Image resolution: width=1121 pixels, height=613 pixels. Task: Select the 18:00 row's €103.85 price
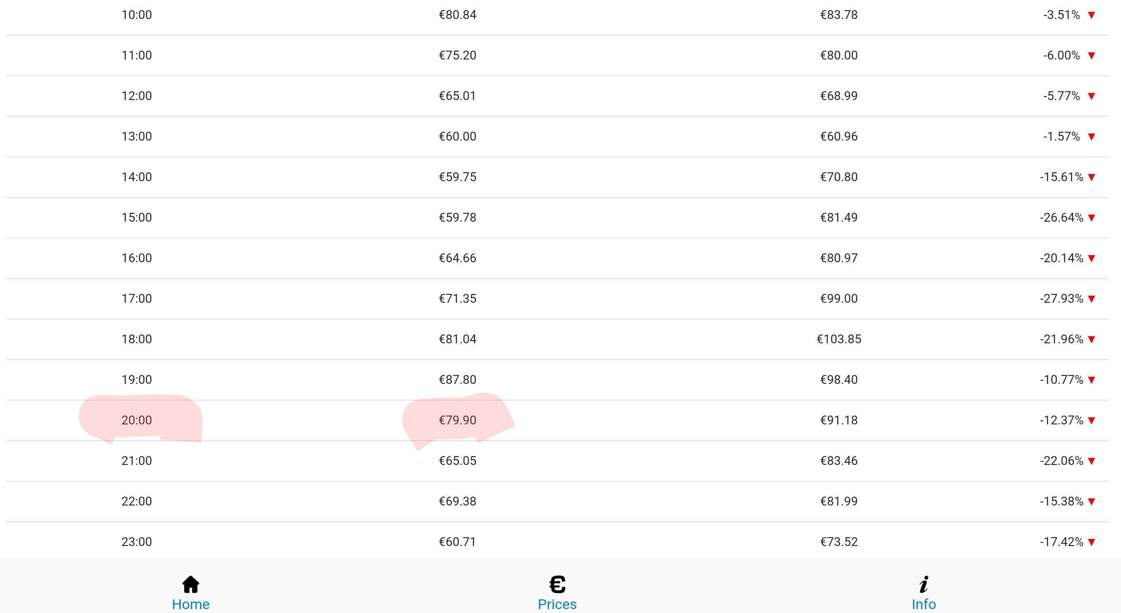click(x=839, y=339)
